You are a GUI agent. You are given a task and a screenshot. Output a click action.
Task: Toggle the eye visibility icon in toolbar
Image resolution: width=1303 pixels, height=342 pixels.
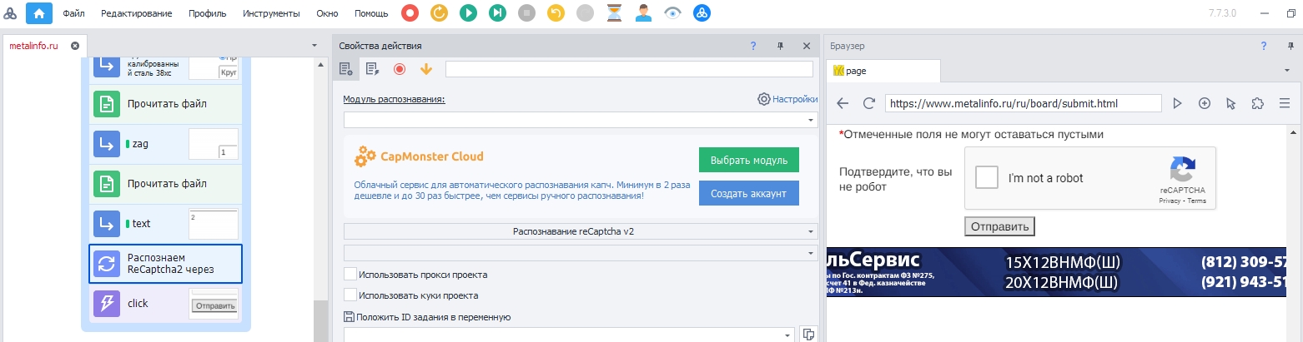673,12
